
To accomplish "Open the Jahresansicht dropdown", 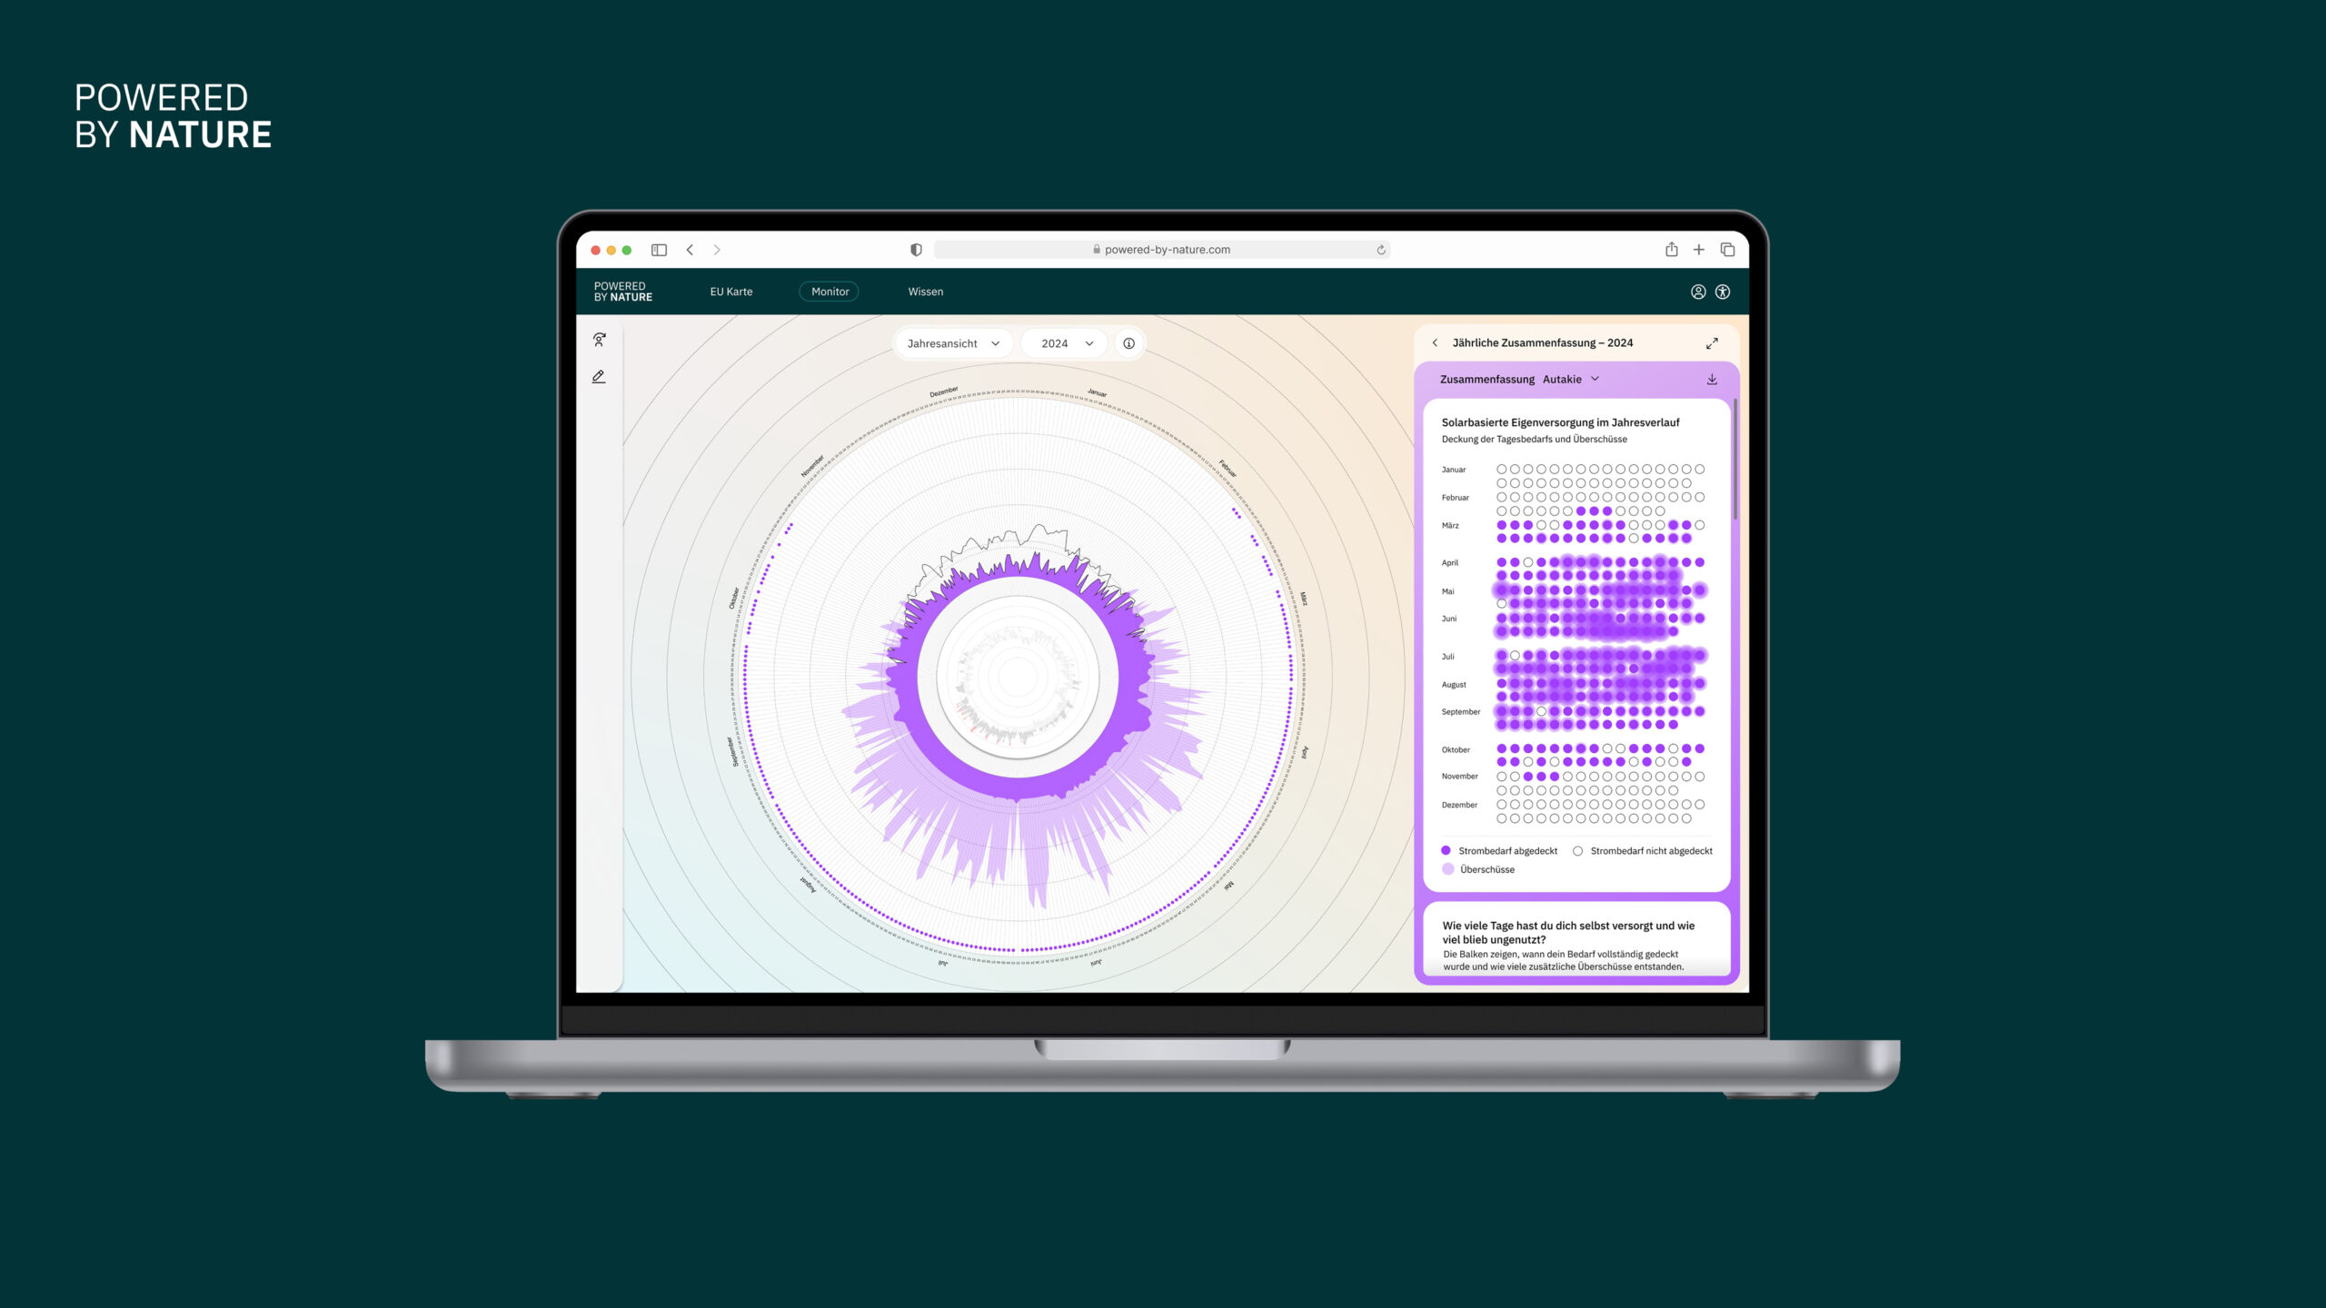I will pyautogui.click(x=952, y=343).
